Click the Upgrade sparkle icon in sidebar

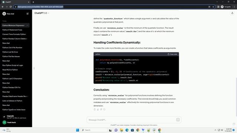[4, 117]
